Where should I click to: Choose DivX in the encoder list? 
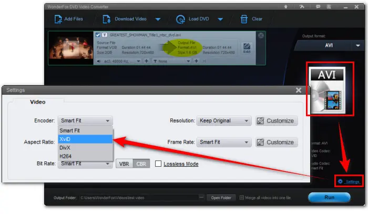[85, 148]
